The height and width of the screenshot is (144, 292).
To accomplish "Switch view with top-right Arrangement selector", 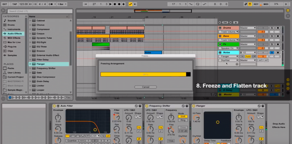I will coord(288,11).
